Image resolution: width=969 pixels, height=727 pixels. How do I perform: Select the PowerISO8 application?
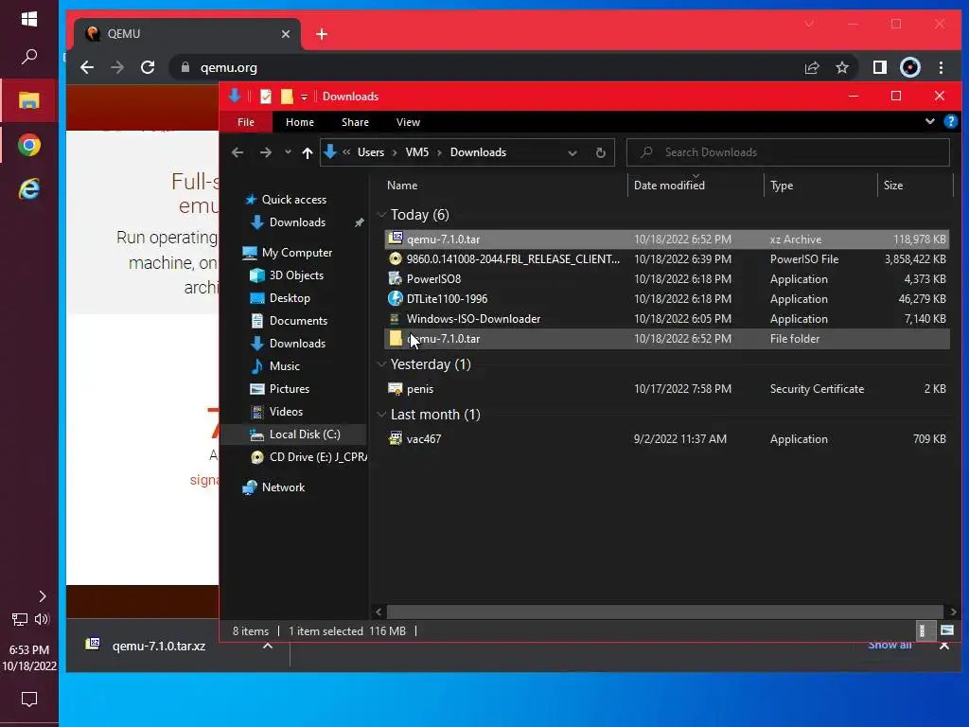667,279
